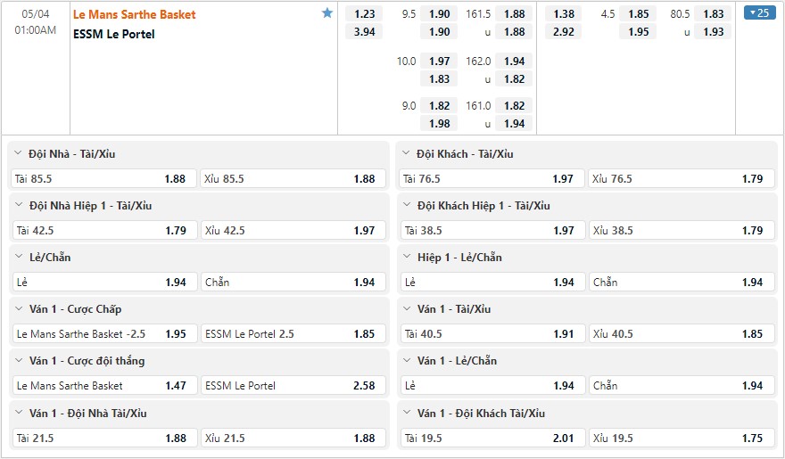The height and width of the screenshot is (459, 785).
Task: Select Xỉu 76.5 away team bet
Action: 682,178
